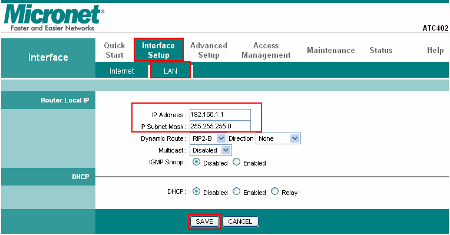Expand the Dynamic Route RIP2-B dropdown
The width and height of the screenshot is (450, 235).
point(209,138)
